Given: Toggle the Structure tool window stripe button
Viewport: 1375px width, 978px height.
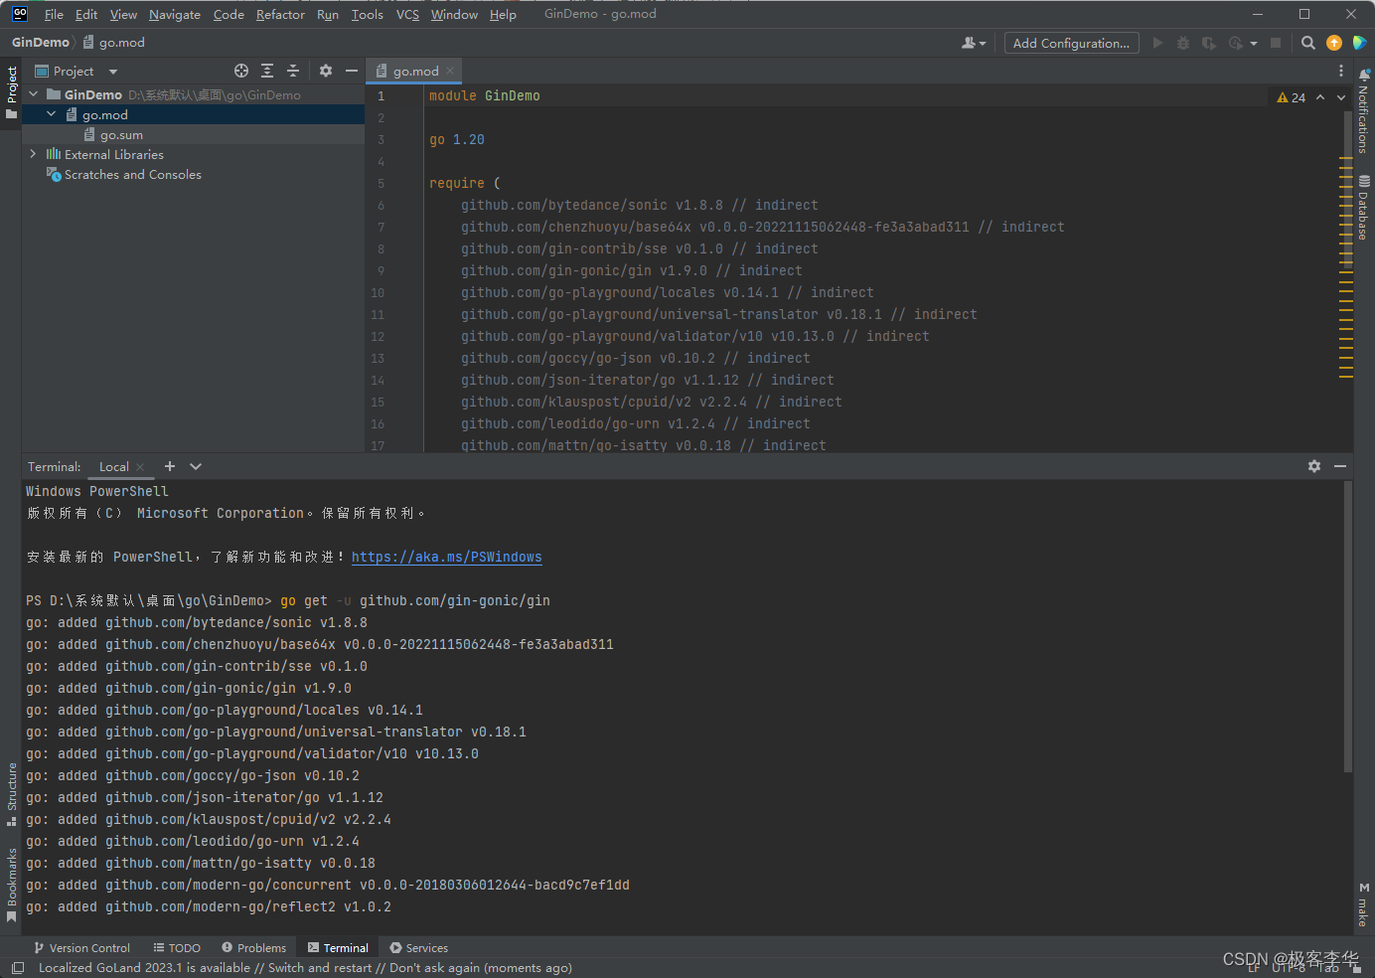Looking at the screenshot, I should (x=11, y=793).
